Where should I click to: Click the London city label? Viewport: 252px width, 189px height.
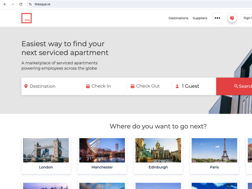pos(46,167)
